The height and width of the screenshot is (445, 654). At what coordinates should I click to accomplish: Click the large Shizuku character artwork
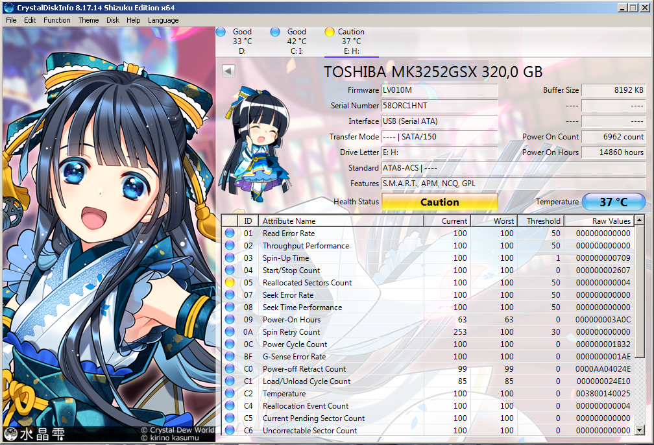click(109, 234)
